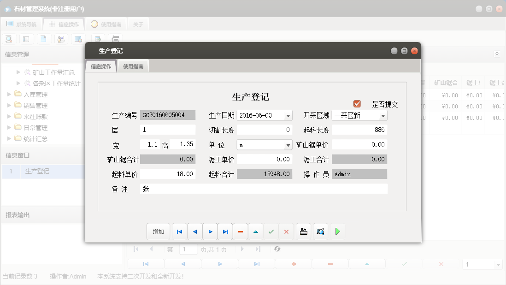Click the print icon in the dialog footer
This screenshot has width=506, height=285.
(304, 232)
